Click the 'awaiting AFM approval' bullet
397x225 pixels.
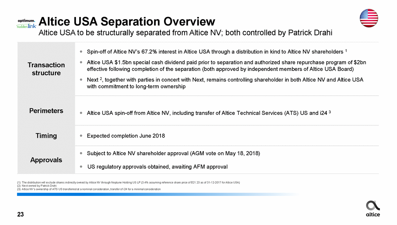click(x=157, y=167)
